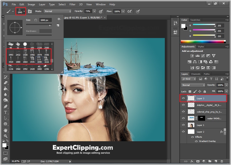The width and height of the screenshot is (231, 165).
Task: Open the Filter menu
Action: click(x=72, y=4)
